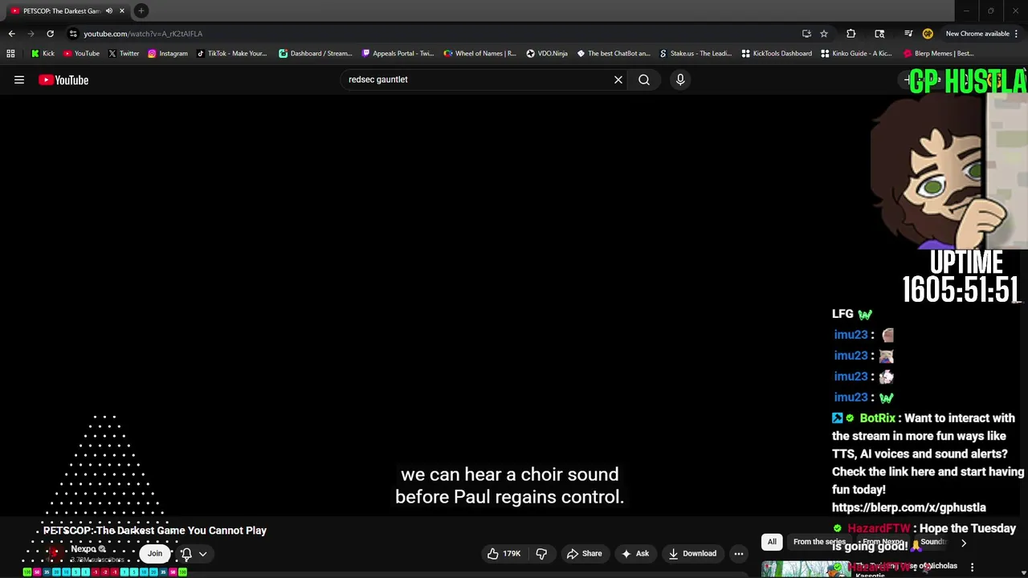Click New Chrome available update button

[977, 34]
